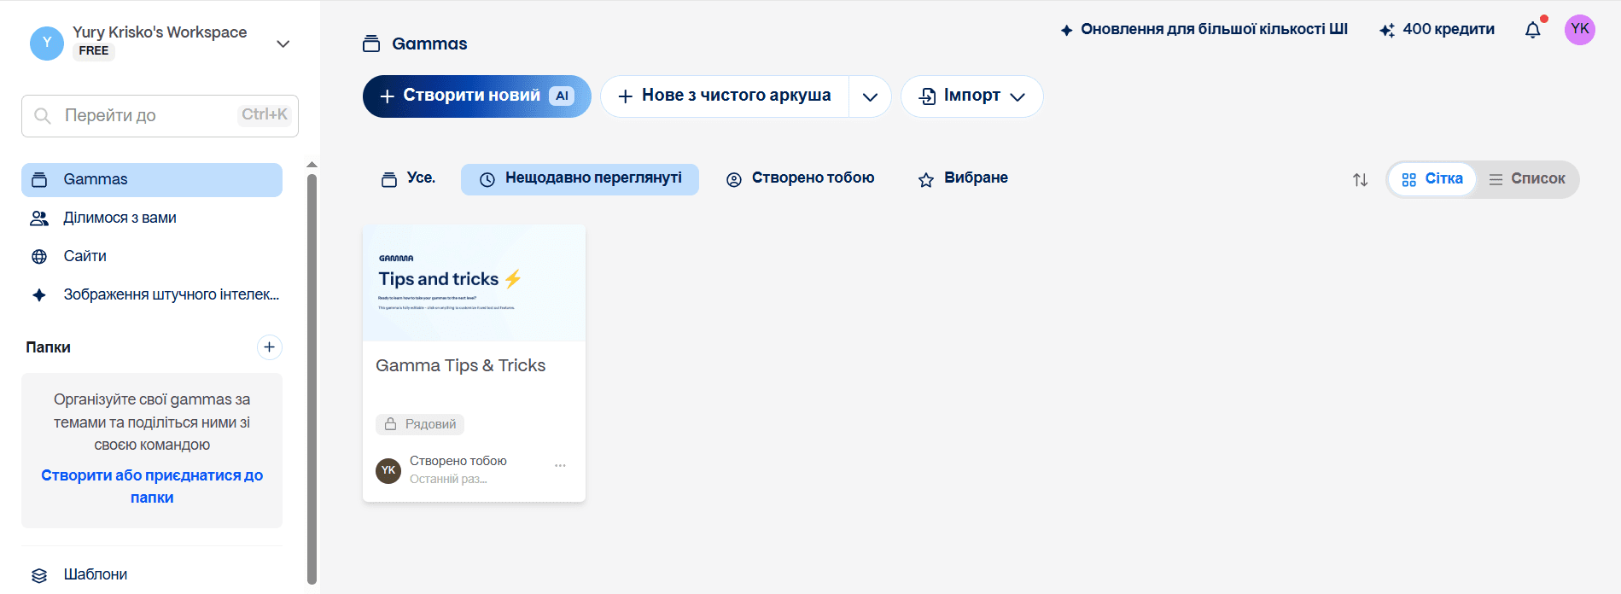Open Шаблони in the sidebar
Screen dimensions: 1621x594
coord(95,574)
